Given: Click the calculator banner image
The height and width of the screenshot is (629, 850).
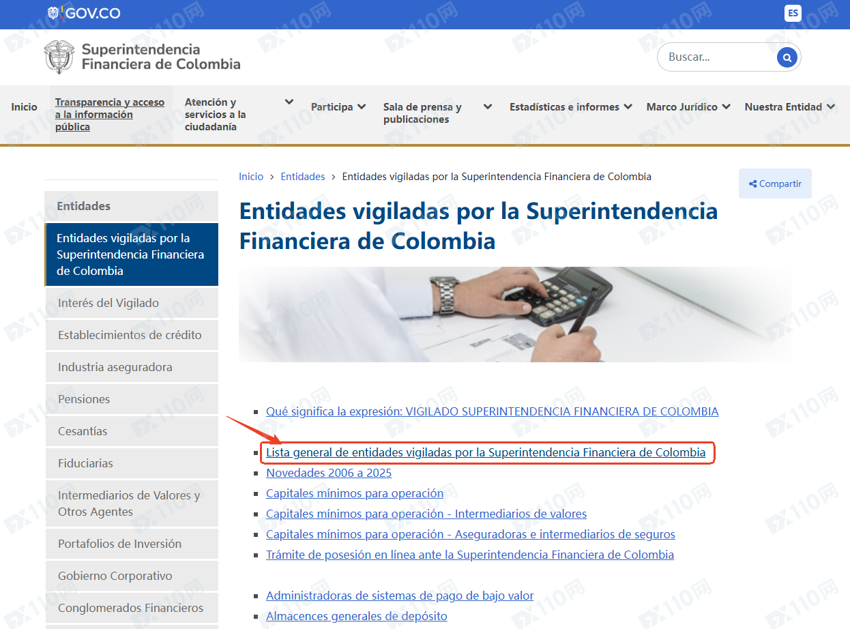Looking at the screenshot, I should tap(515, 314).
